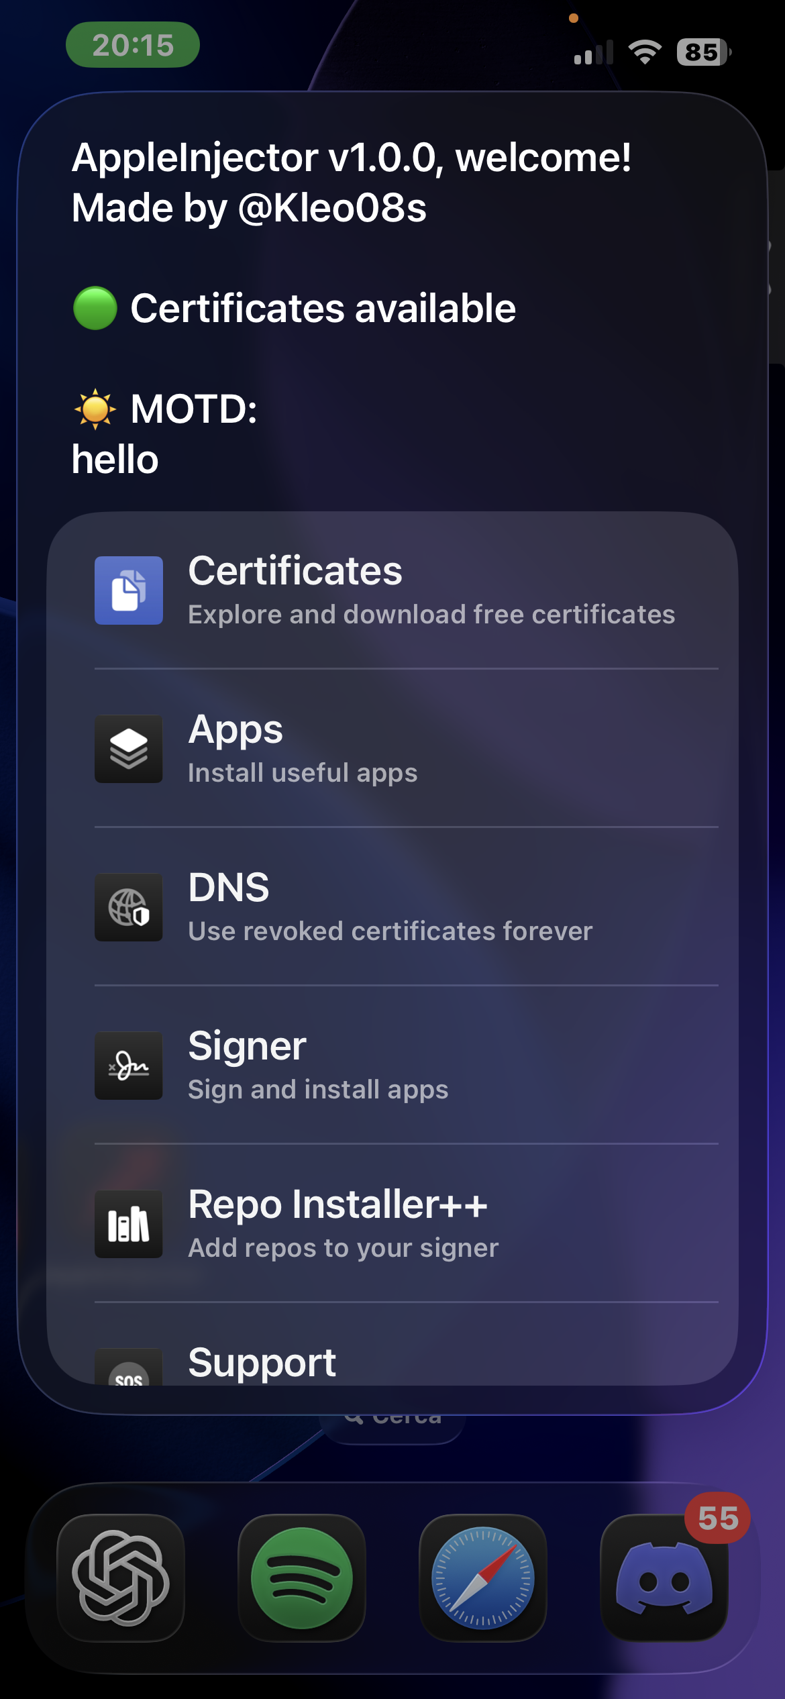This screenshot has height=1699, width=785.
Task: Tap 'Use revoked certificates forever' subtitle
Action: click(390, 931)
